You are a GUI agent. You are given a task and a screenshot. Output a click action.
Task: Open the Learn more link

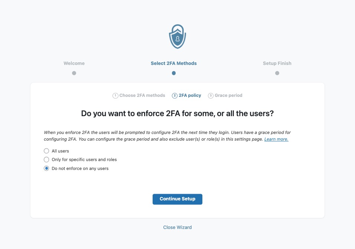[276, 139]
